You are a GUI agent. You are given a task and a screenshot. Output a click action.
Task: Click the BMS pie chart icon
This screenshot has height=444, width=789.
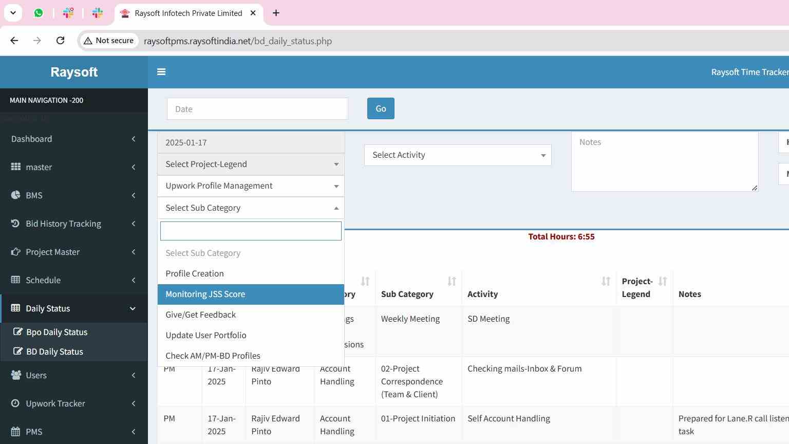tap(16, 195)
